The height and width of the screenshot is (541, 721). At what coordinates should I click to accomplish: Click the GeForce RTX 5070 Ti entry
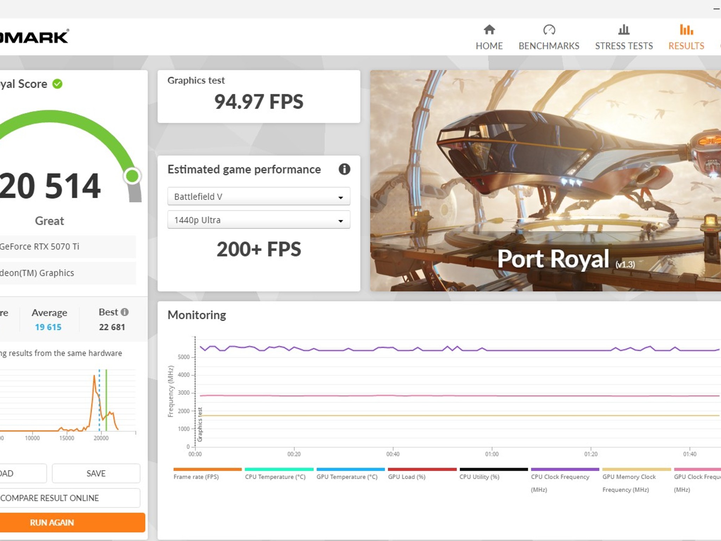[x=68, y=247]
